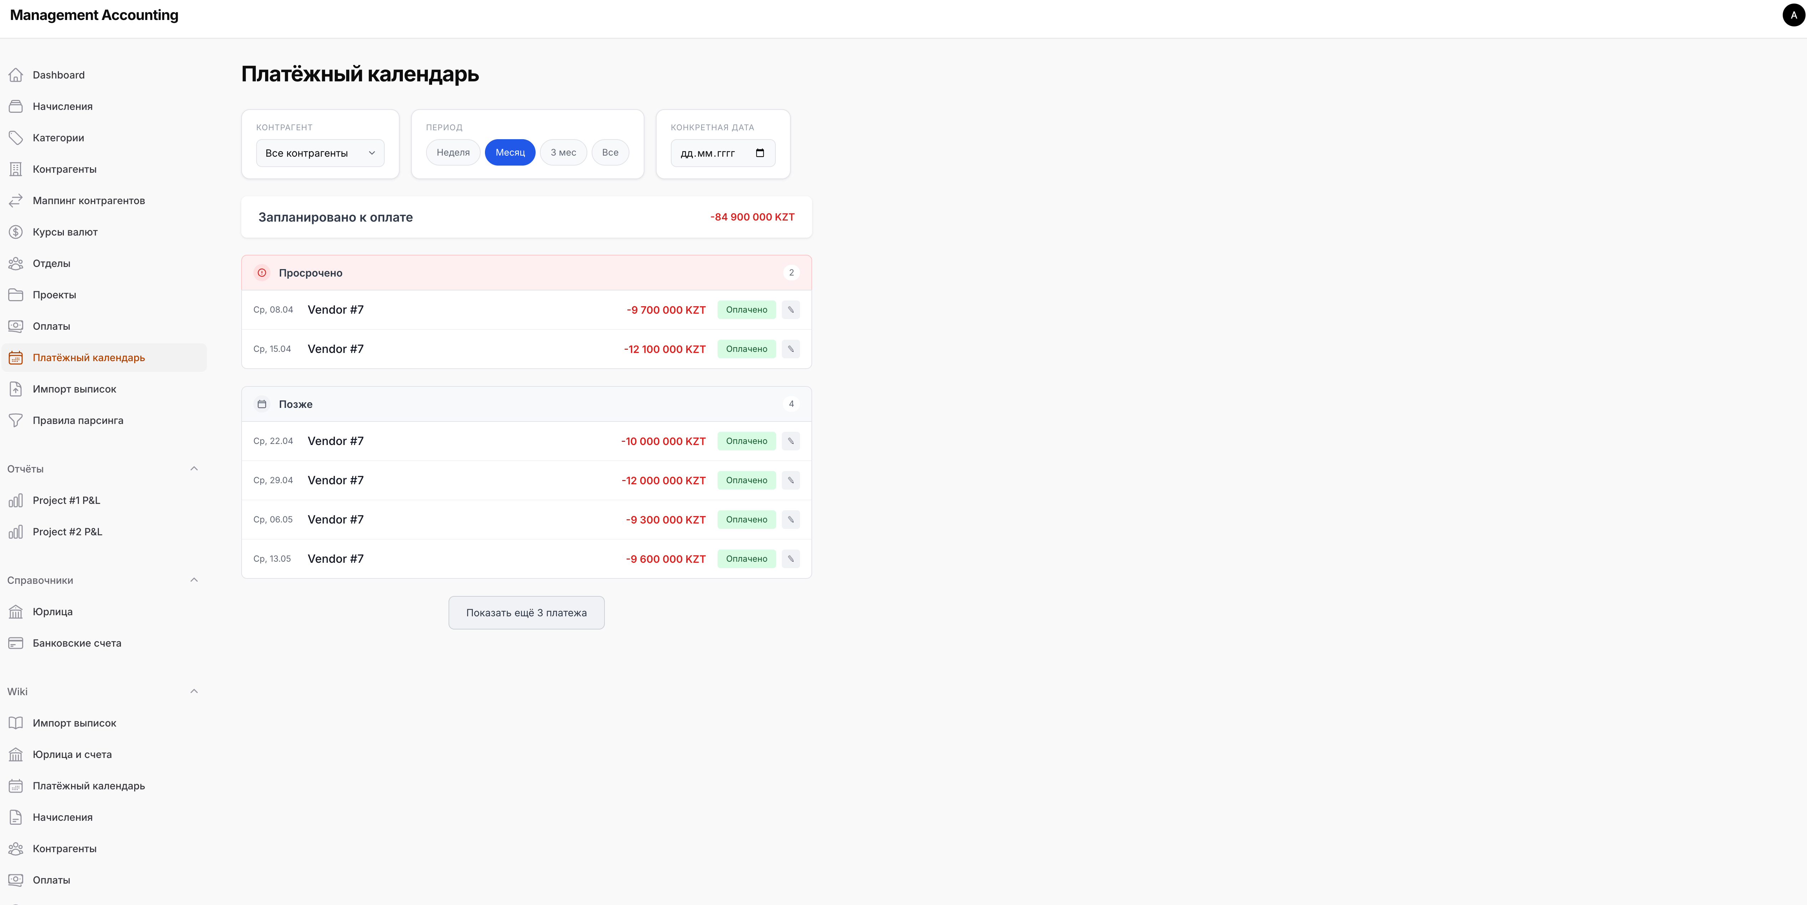
Task: Click the user avatar A icon
Action: [x=1793, y=15]
